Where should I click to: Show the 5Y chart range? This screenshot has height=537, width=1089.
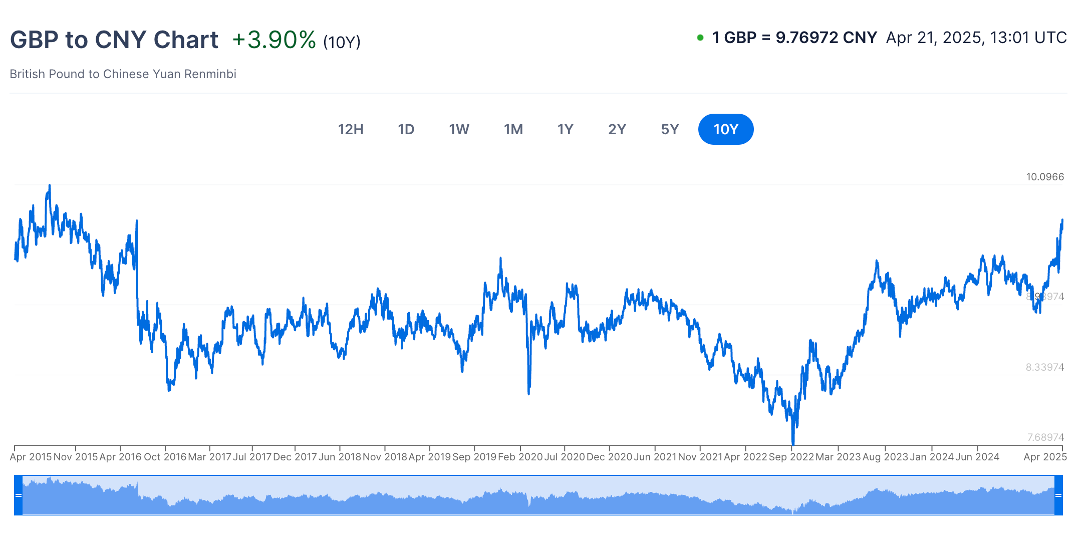[x=670, y=129]
